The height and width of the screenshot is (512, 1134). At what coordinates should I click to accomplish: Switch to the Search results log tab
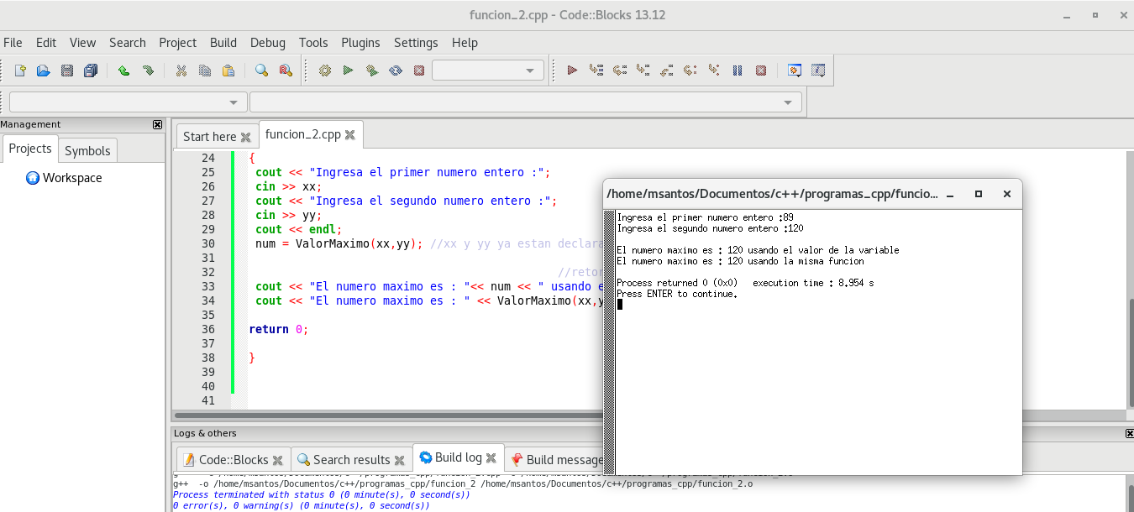[351, 459]
